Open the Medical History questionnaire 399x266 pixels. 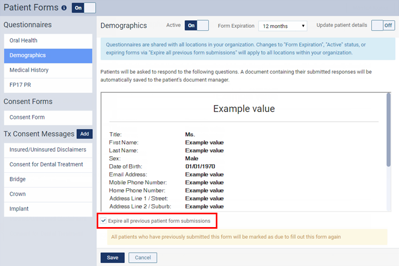click(48, 70)
